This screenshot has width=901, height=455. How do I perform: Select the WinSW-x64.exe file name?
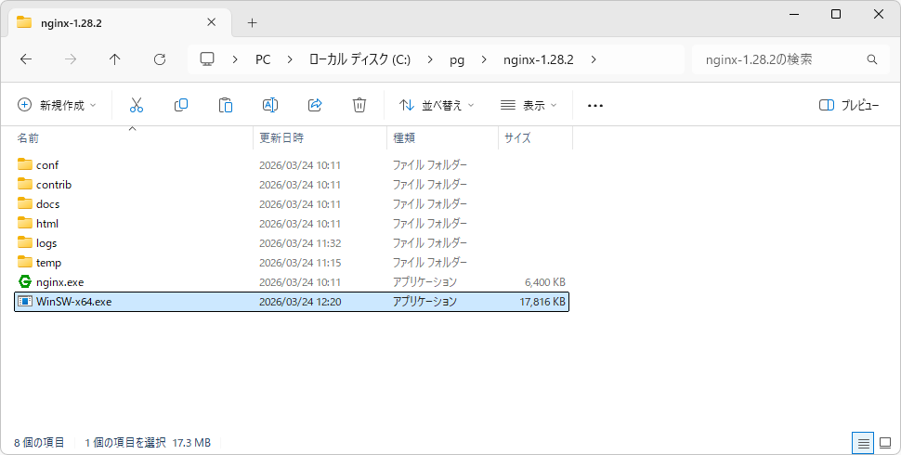tap(74, 302)
